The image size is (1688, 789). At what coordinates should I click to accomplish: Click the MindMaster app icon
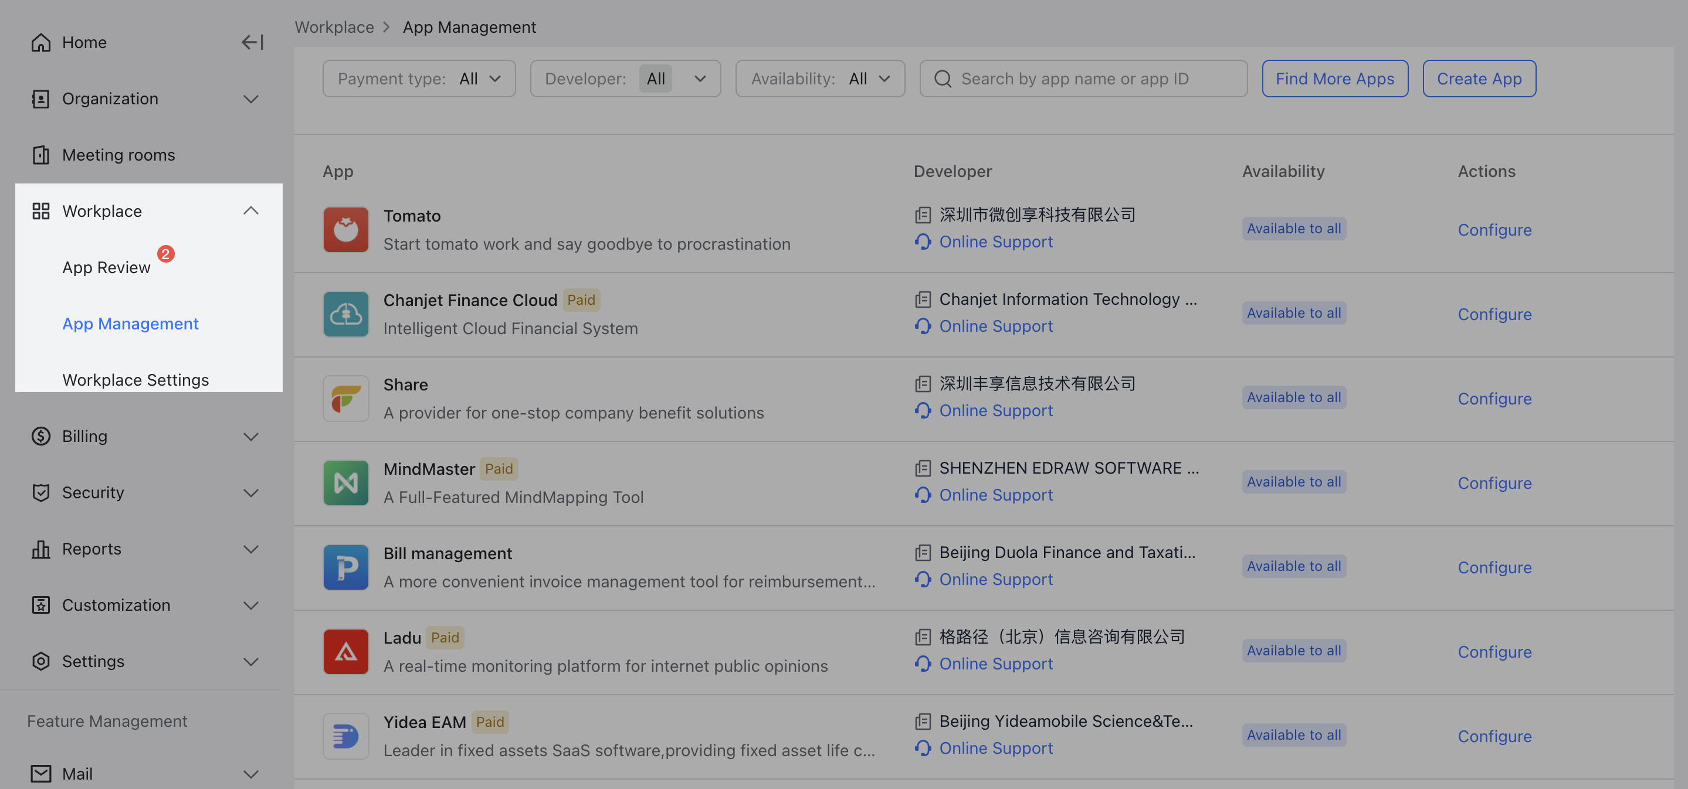346,483
